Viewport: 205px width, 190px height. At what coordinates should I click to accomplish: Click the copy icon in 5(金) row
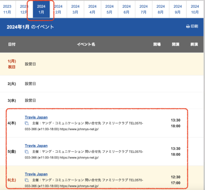coord(27,152)
